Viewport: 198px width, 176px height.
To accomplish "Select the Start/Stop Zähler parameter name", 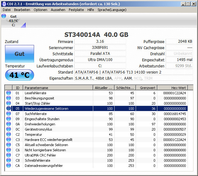I will (x=37, y=103).
